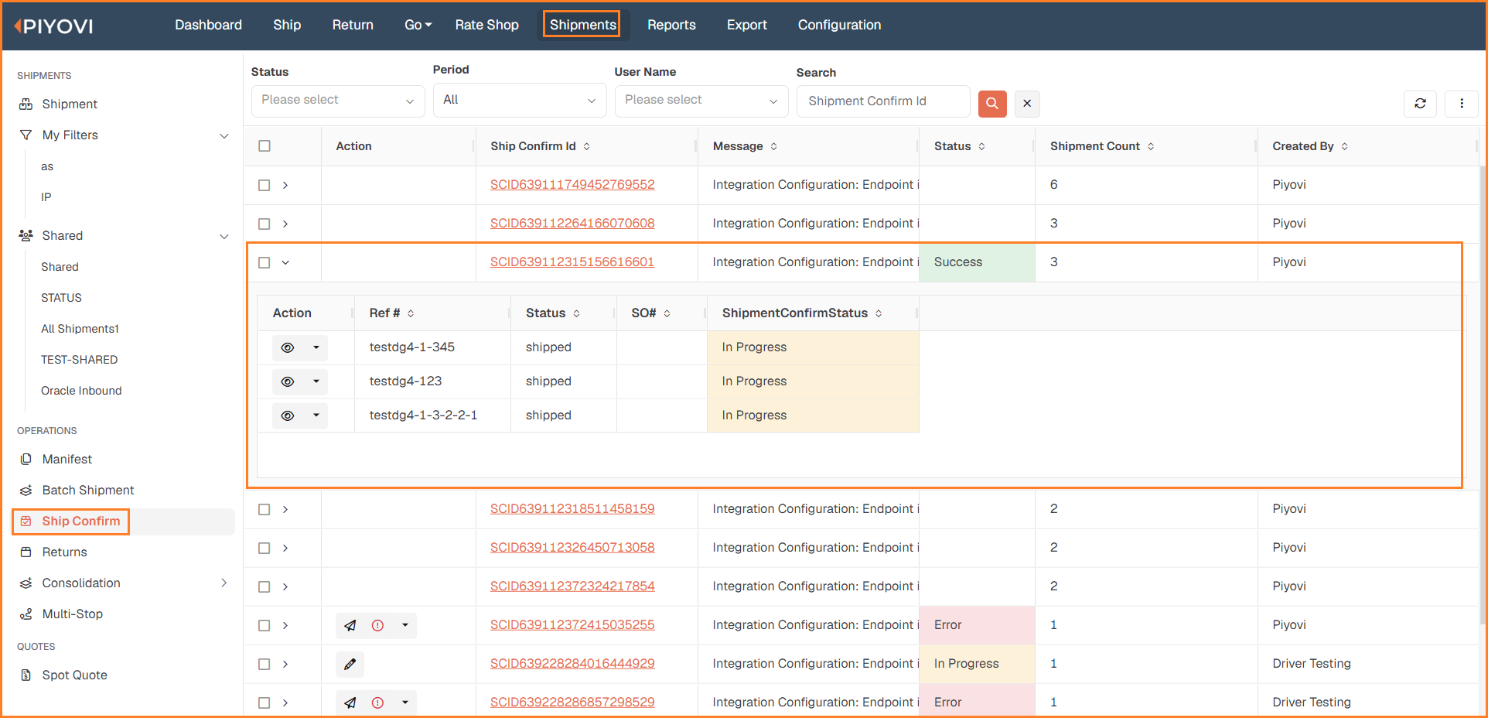Check the row SCID639112372324217854

(264, 586)
